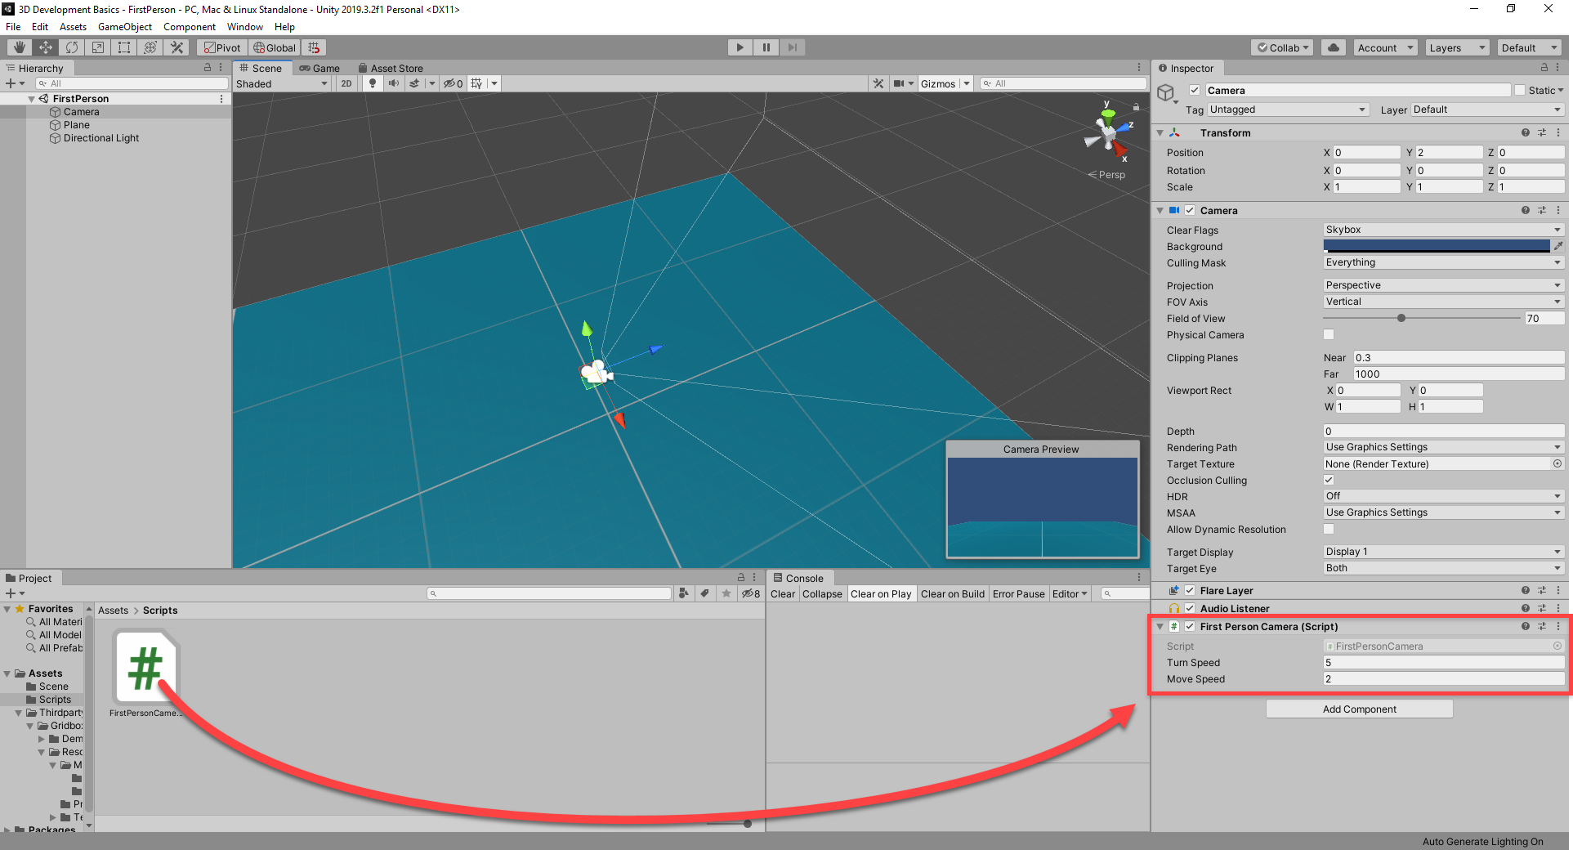Pick background color with eyedropper
Screen dimensions: 1573x850
click(1558, 246)
